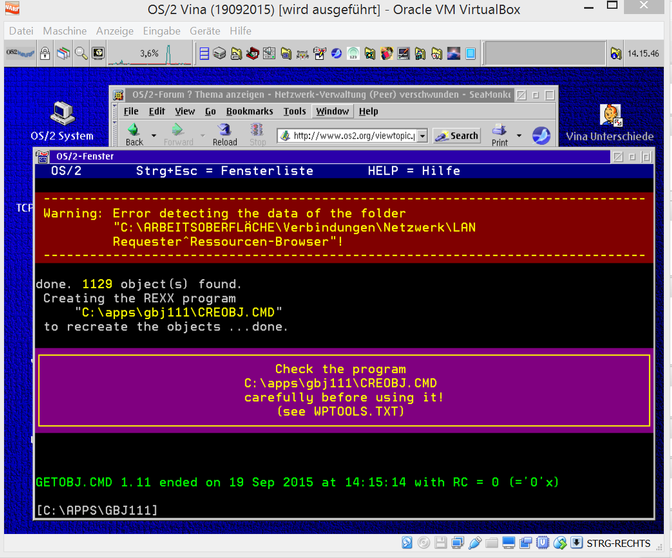Go Back in SeaMonkey
672x558 pixels.
(134, 135)
